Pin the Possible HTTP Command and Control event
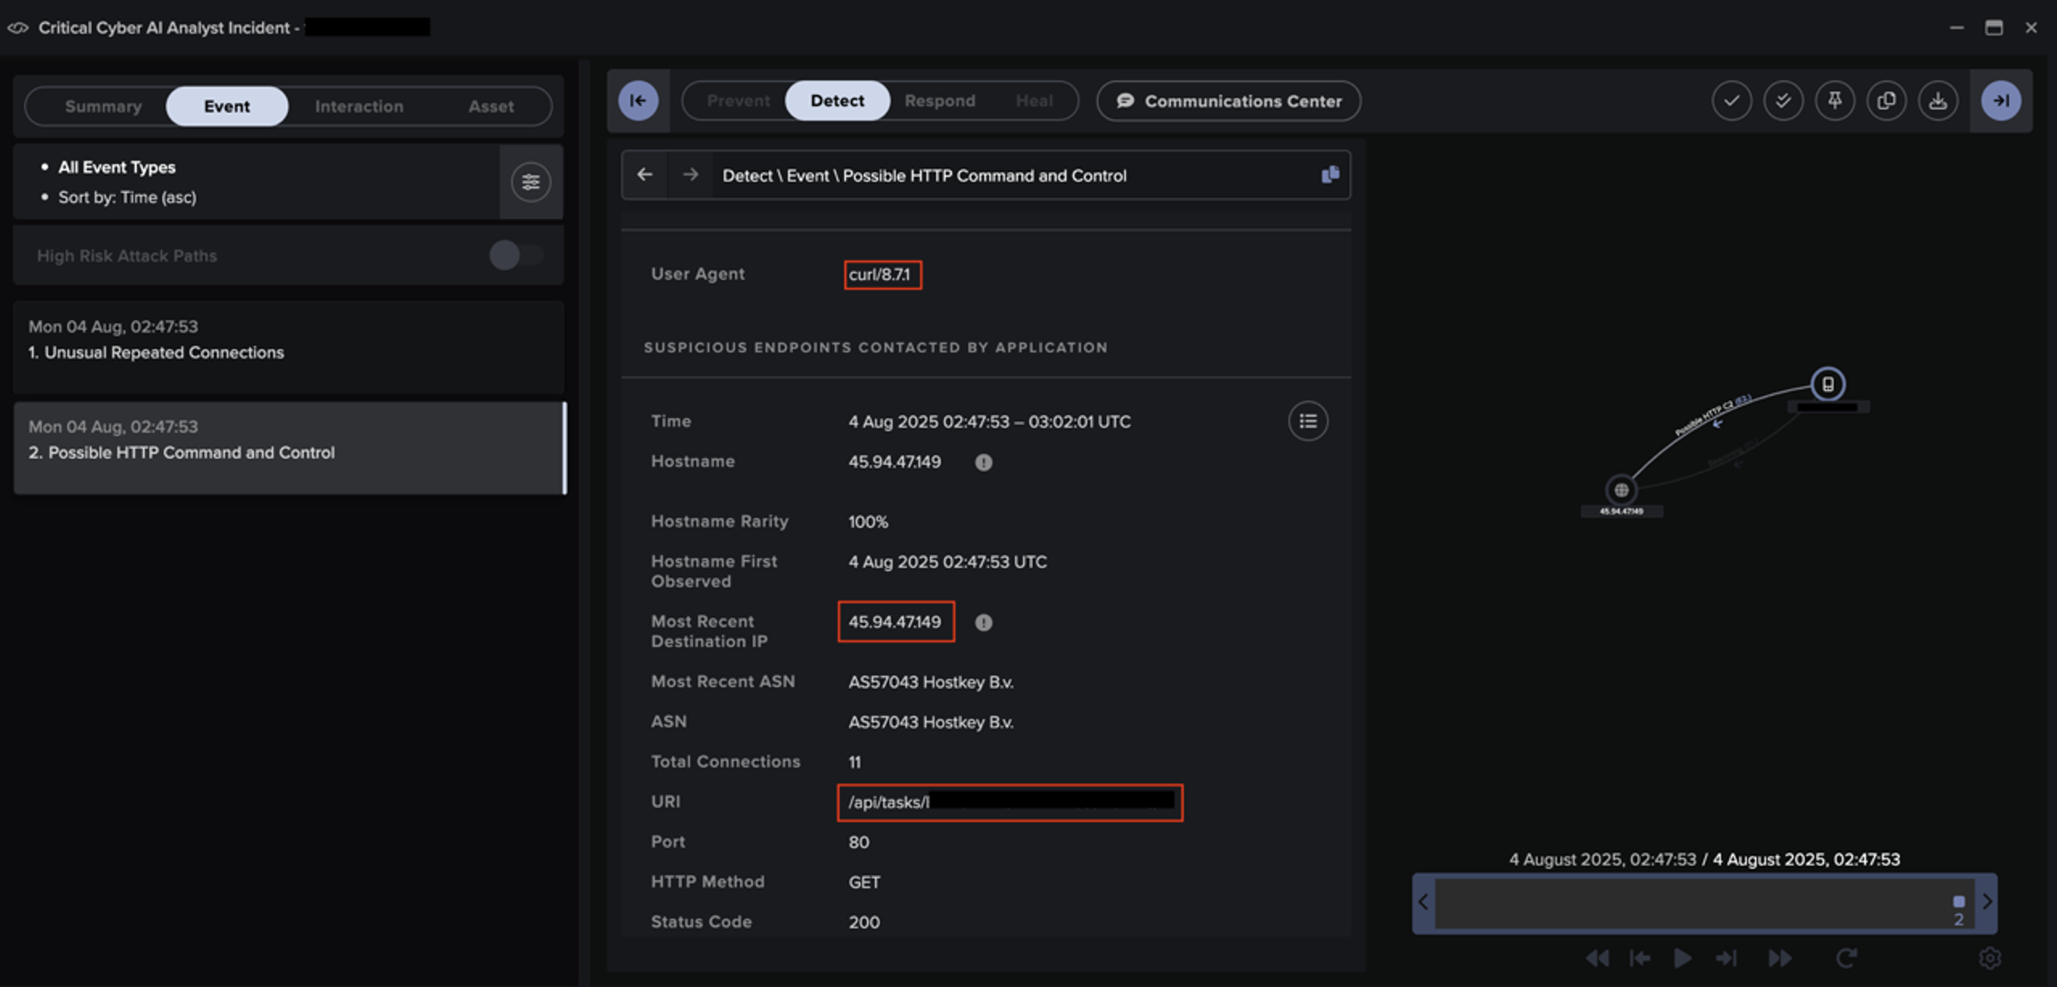This screenshot has height=987, width=2057. point(1835,100)
